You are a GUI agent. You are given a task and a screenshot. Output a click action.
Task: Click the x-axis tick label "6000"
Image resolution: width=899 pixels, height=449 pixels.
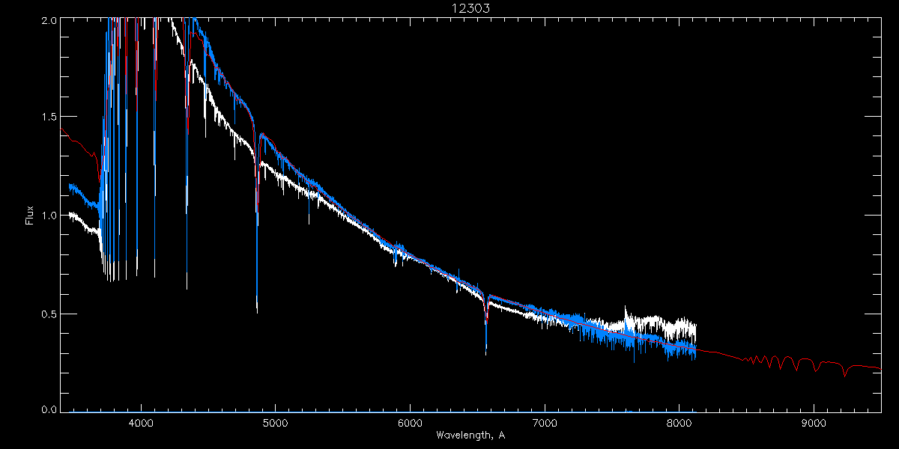click(x=410, y=424)
